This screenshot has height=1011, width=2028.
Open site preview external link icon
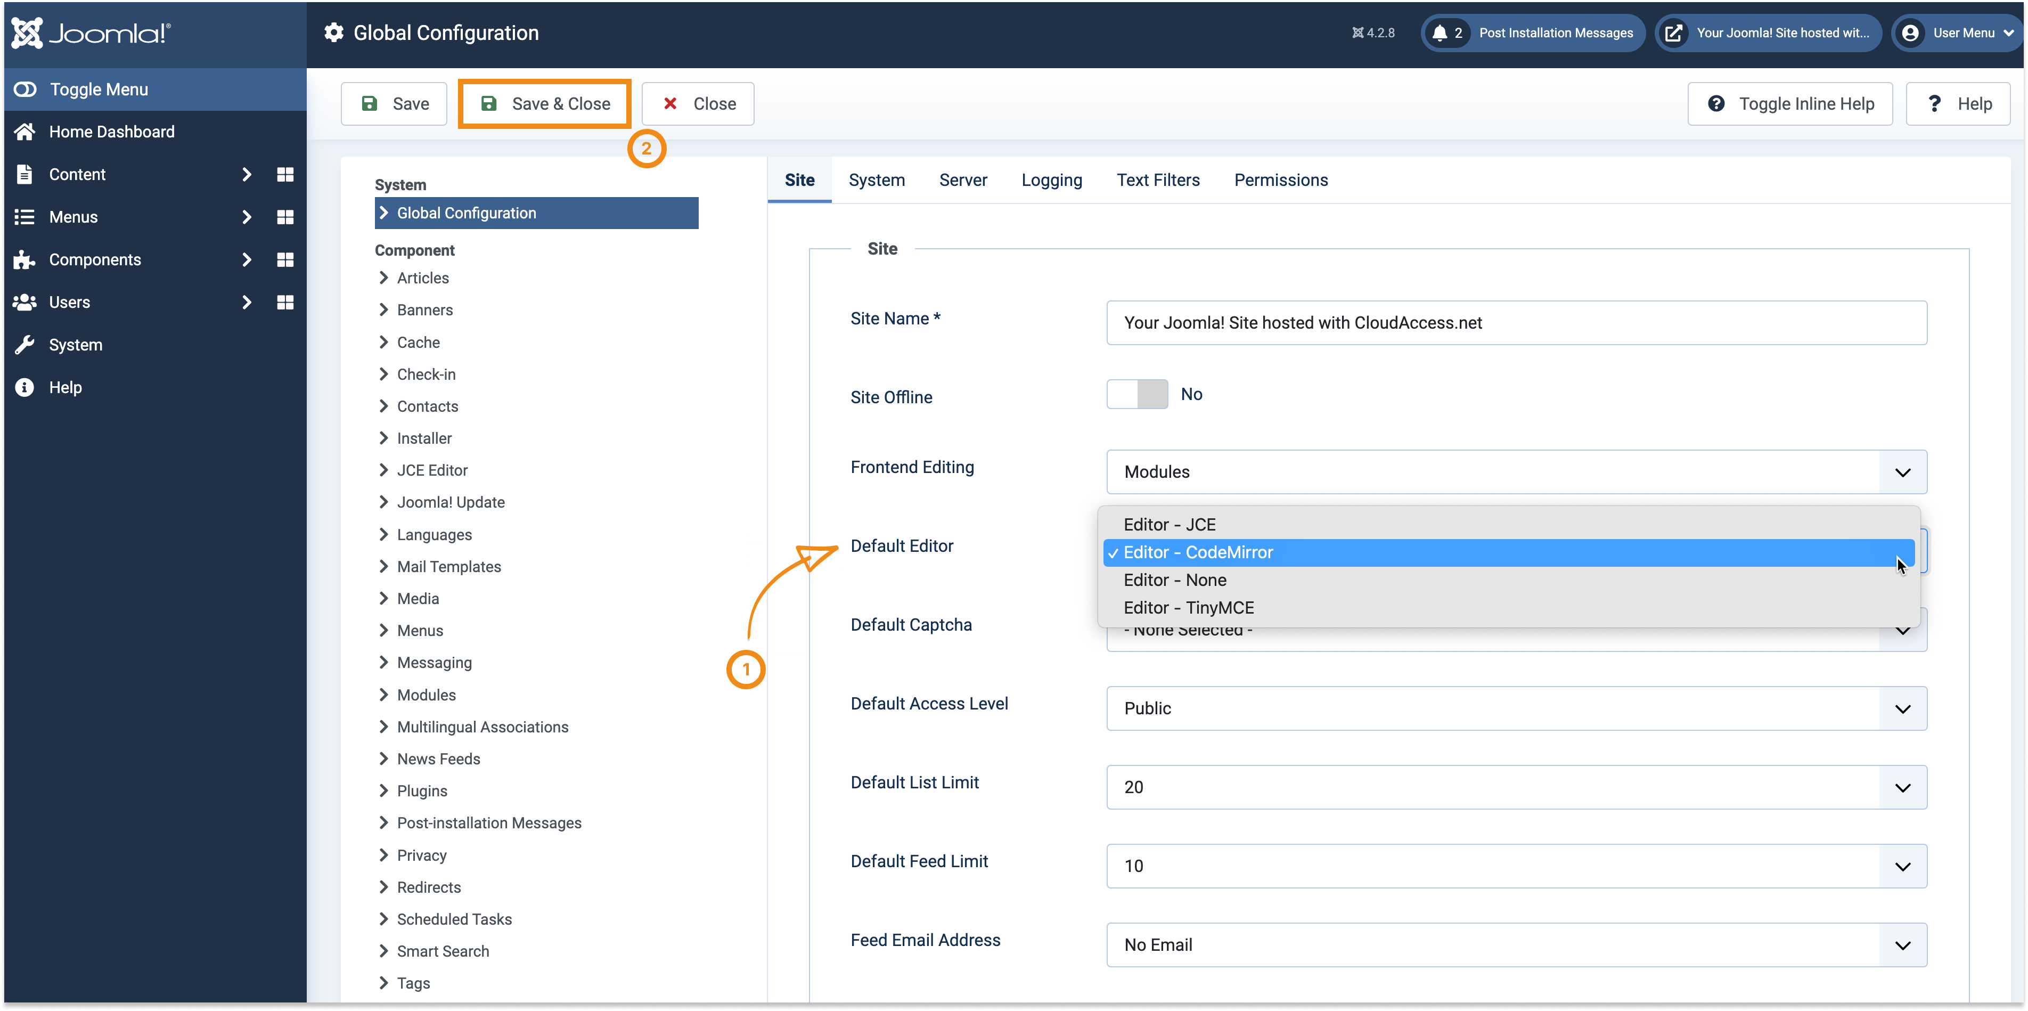pos(1674,33)
